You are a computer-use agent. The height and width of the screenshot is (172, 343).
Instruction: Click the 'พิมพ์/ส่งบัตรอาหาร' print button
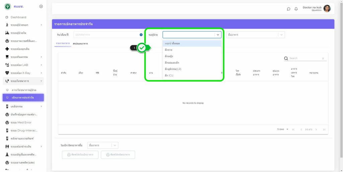click(x=118, y=155)
